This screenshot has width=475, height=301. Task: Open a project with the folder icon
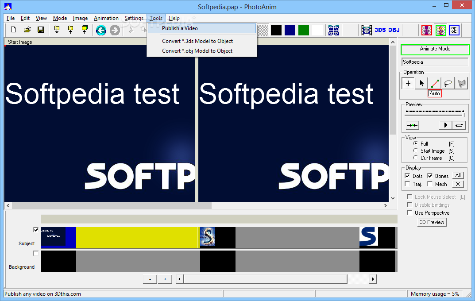pyautogui.click(x=27, y=30)
